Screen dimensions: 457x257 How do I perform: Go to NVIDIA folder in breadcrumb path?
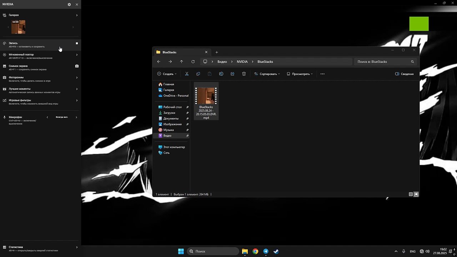point(242,62)
